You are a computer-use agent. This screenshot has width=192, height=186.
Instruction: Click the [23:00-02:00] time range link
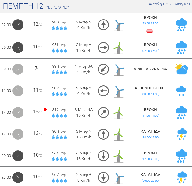click(150, 23)
